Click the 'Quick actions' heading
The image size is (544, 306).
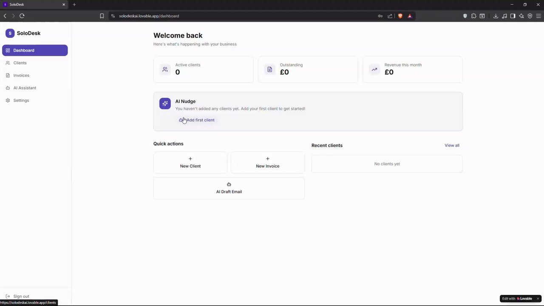tap(168, 144)
